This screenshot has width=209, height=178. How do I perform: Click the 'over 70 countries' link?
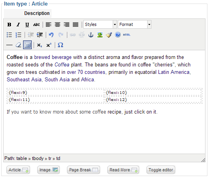click(86, 72)
